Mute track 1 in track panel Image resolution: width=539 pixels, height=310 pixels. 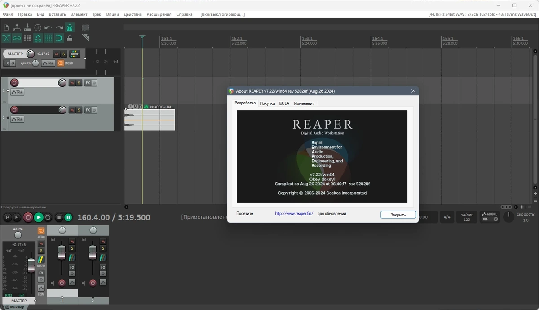click(71, 83)
